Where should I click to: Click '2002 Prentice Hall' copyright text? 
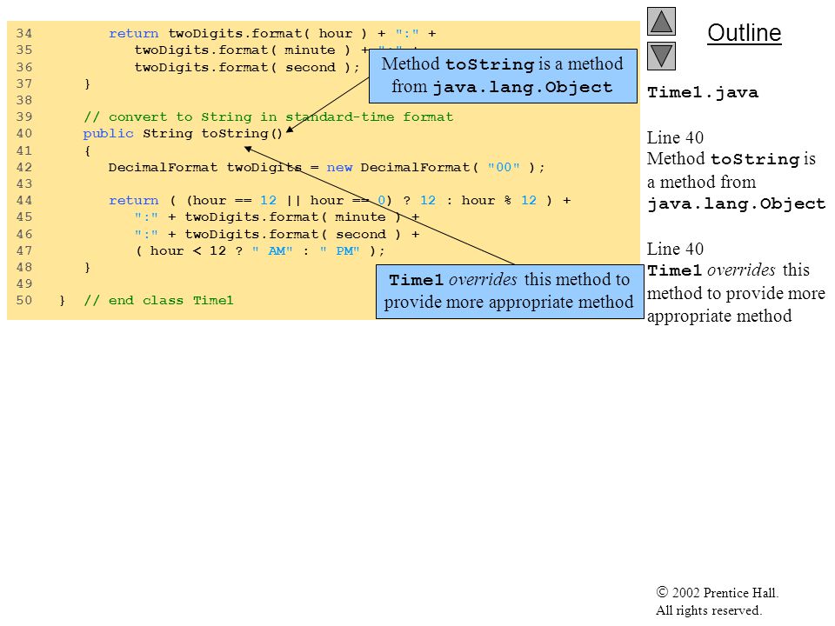click(x=718, y=592)
